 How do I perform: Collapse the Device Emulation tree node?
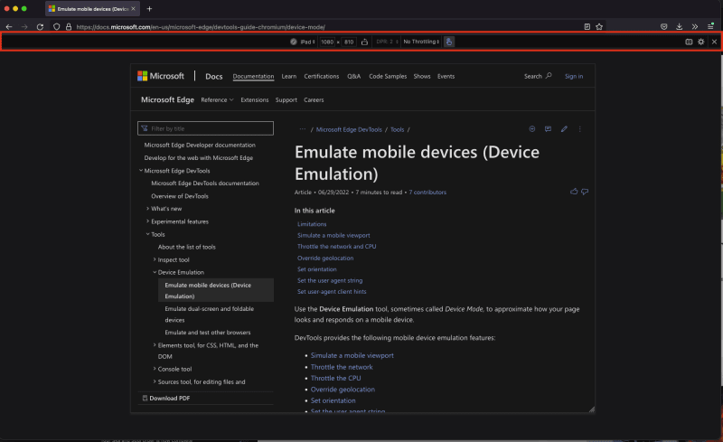pyautogui.click(x=155, y=272)
